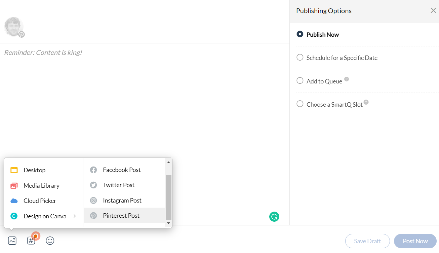
Task: Open the emoji picker
Action: (x=50, y=241)
